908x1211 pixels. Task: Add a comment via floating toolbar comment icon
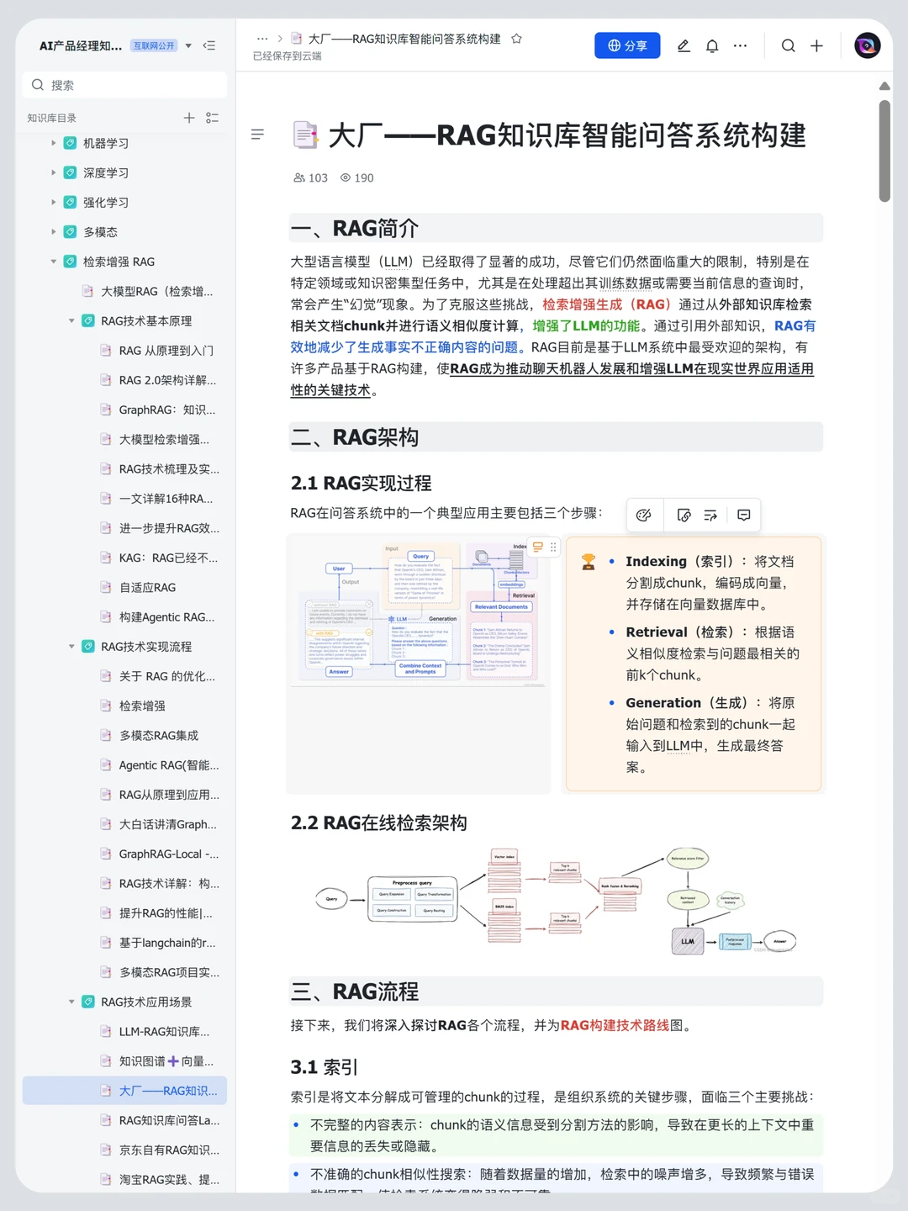(744, 515)
